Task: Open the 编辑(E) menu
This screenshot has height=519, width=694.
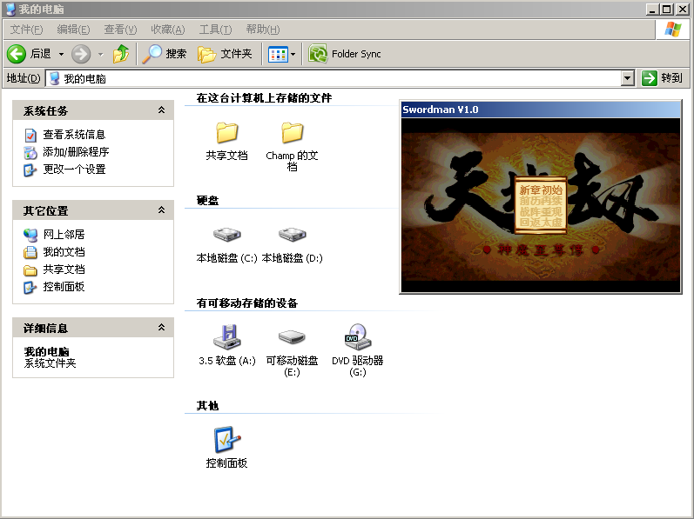Action: 73,30
